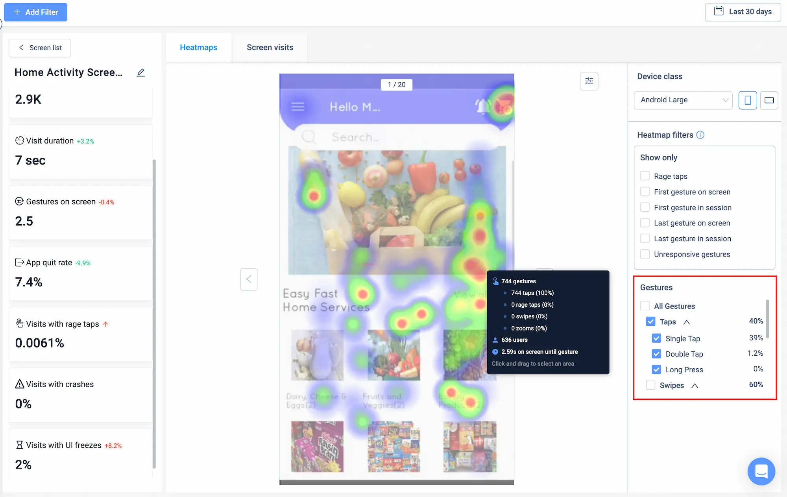The width and height of the screenshot is (787, 497).
Task: Collapse the Swipes gesture group chevron
Action: (695, 386)
